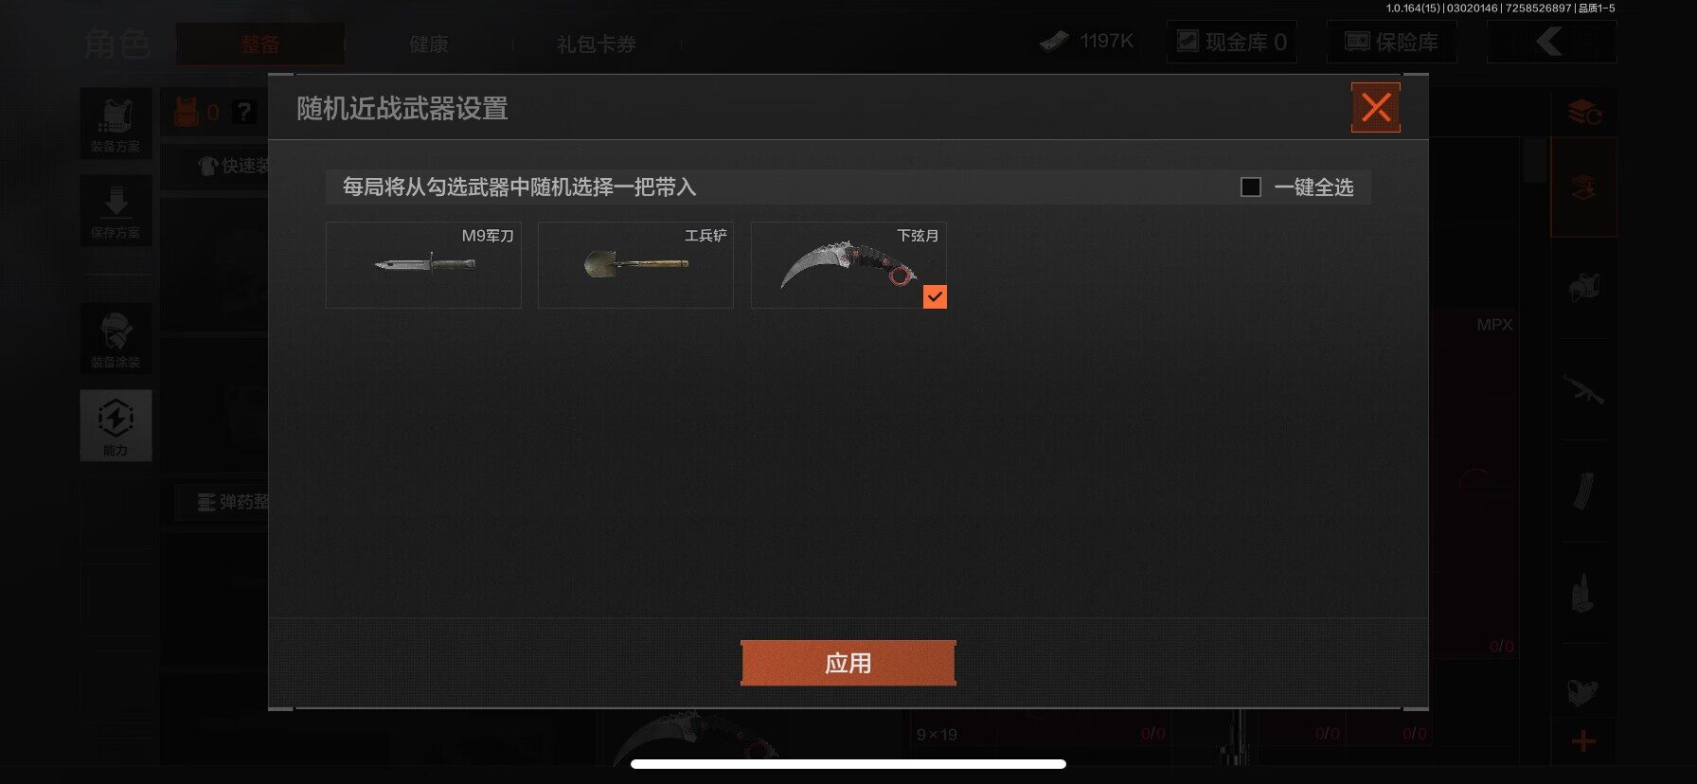This screenshot has height=784, width=1697.
Task: Open the 保险库 vault button
Action: 1391,42
